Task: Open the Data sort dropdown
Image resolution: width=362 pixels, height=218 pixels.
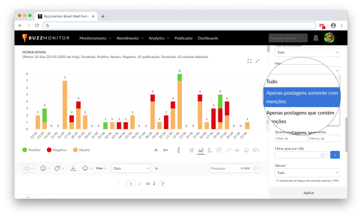Action: pos(130,168)
